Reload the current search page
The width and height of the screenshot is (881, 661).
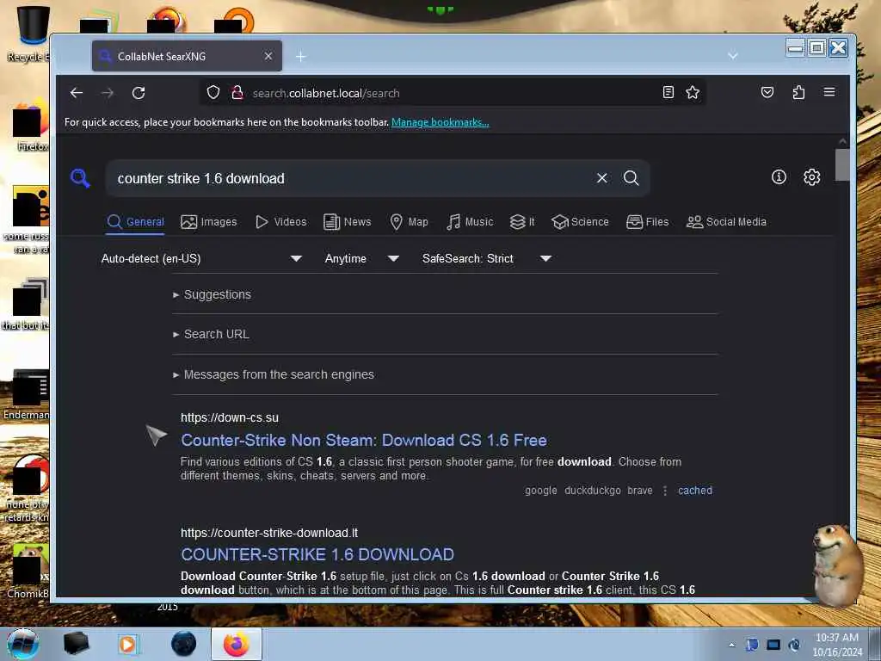point(139,93)
